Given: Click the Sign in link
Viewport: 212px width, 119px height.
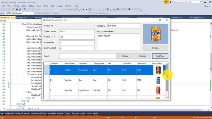Looking at the screenshot, I should [207, 6].
